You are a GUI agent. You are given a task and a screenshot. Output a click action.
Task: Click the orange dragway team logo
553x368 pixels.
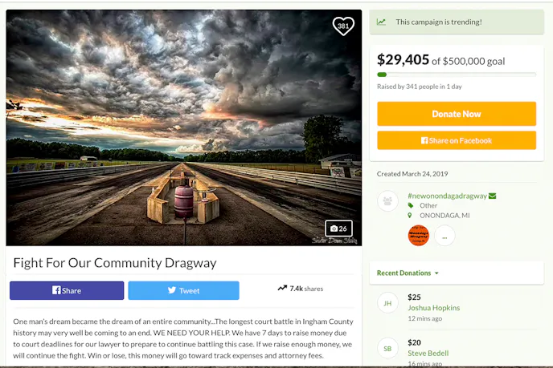[x=419, y=236]
